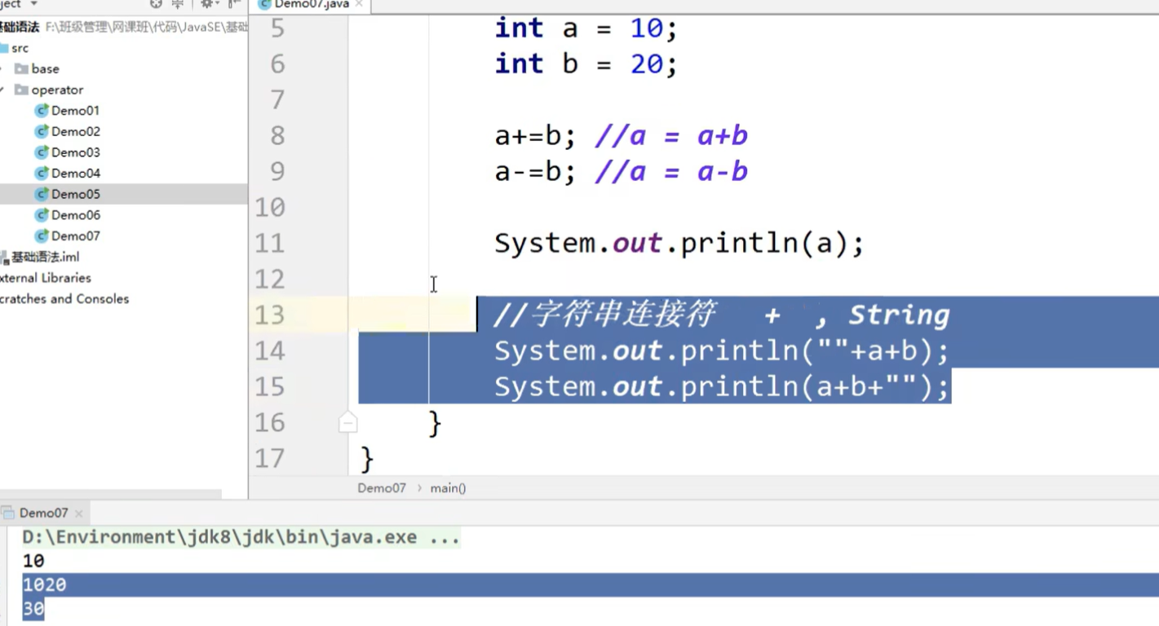
Task: Open Demo02 in the project tree
Action: tap(75, 131)
